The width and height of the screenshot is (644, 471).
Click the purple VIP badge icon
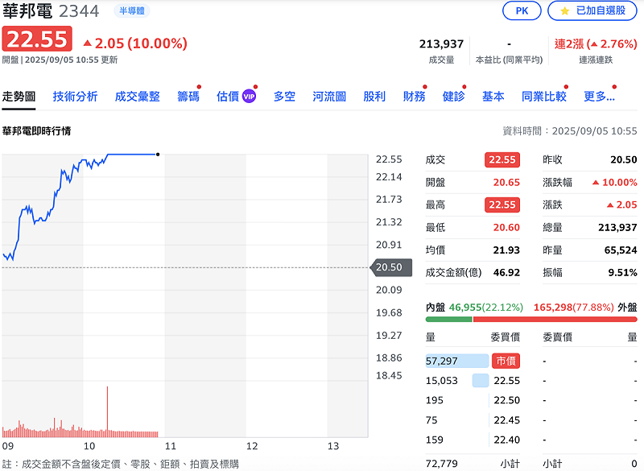[x=249, y=97]
